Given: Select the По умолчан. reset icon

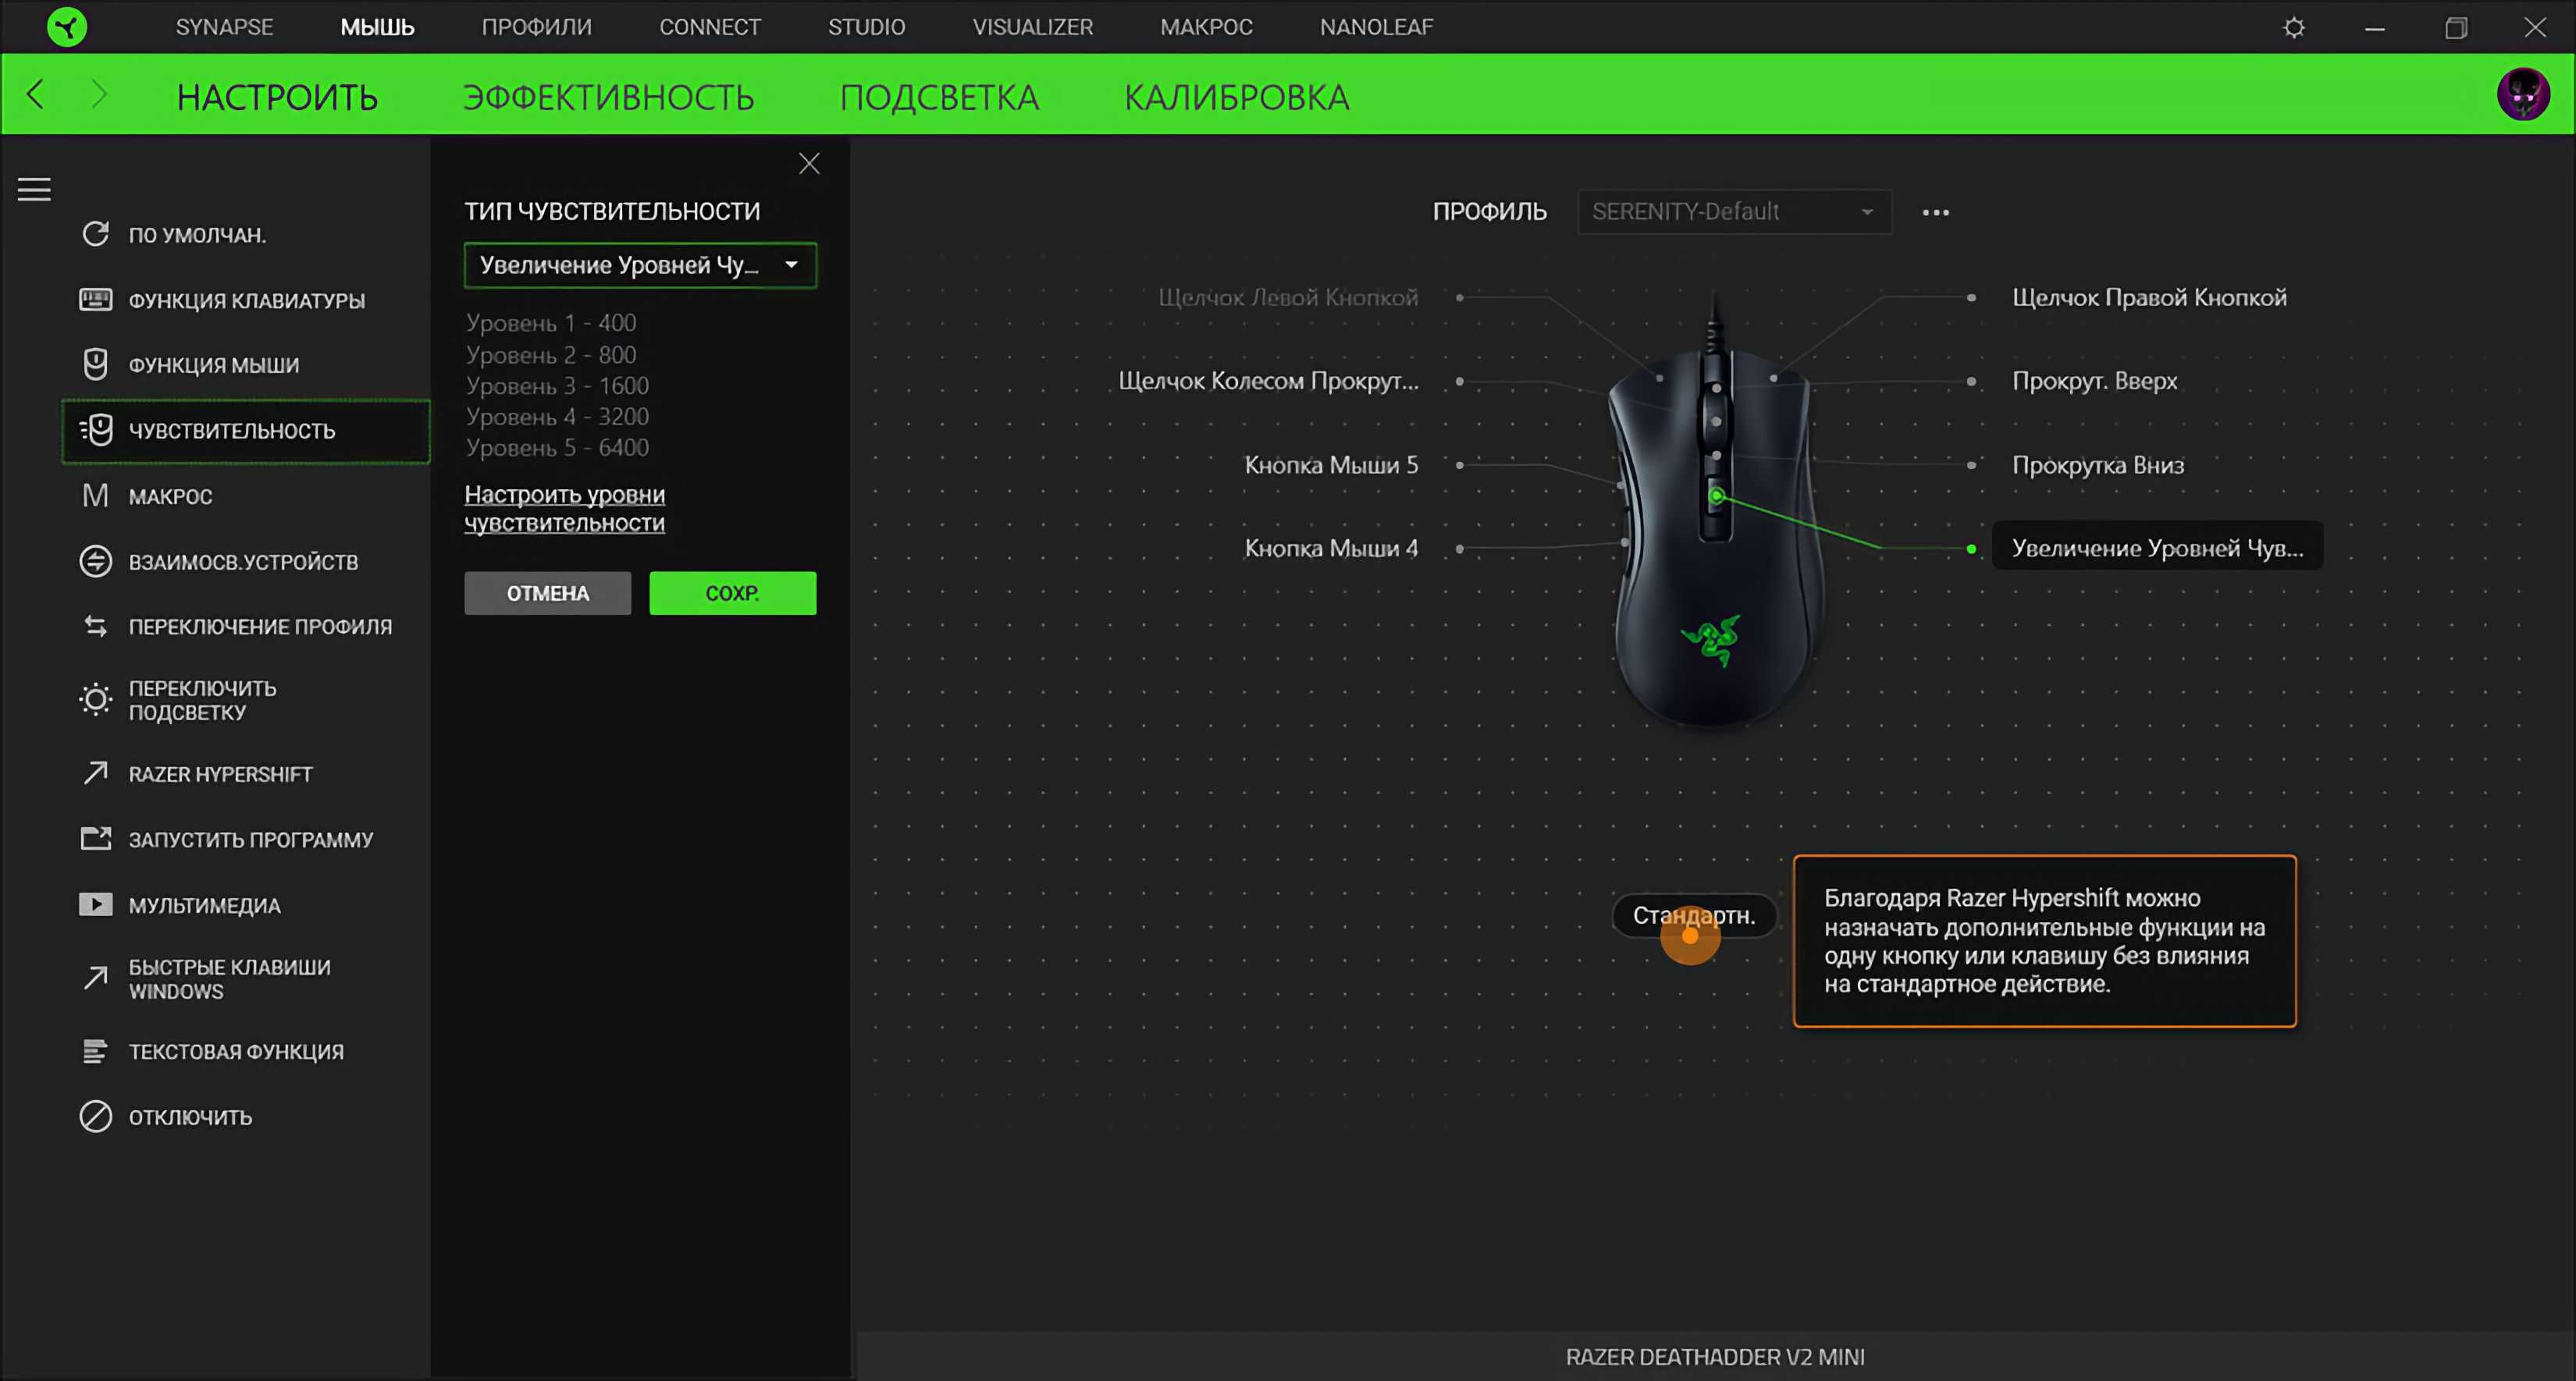Looking at the screenshot, I should click(x=95, y=234).
